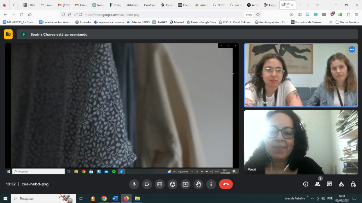Image resolution: width=362 pixels, height=203 pixels.
Task: Hang up with the red leave call button
Action: coord(226,184)
